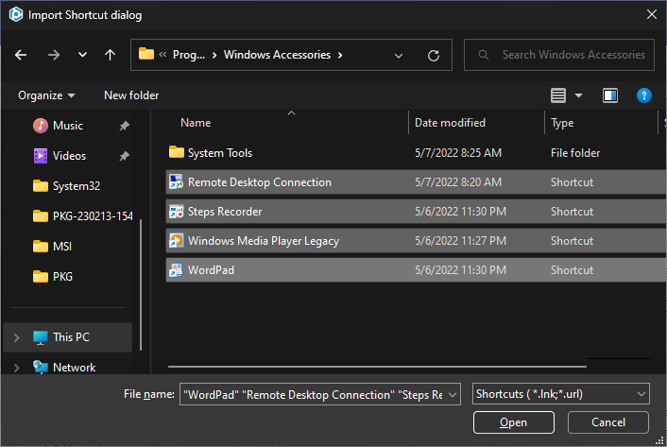Screen dimensions: 667x447
Task: Select This PC in navigation pane
Action: pos(67,337)
